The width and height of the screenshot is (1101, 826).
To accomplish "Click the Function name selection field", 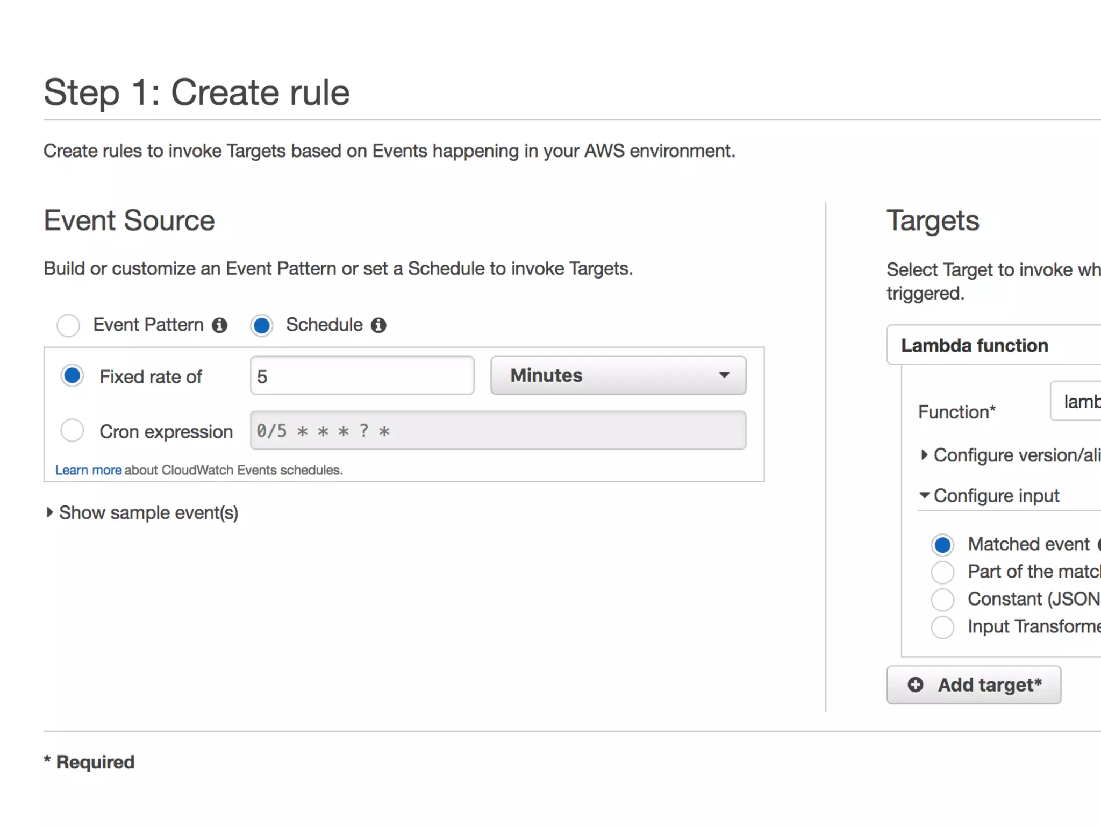I will 1076,402.
